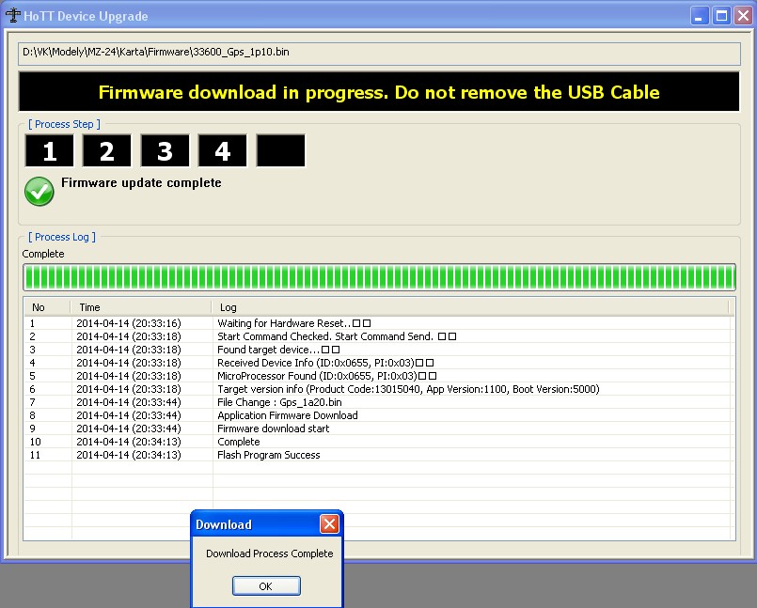Select process step 4 box
The width and height of the screenshot is (757, 608).
click(223, 151)
